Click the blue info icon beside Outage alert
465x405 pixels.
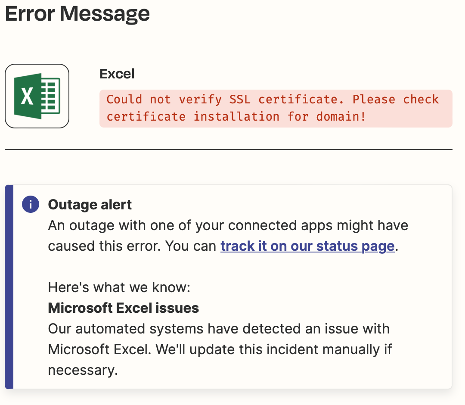point(31,204)
